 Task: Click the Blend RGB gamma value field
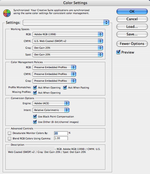tap(61, 138)
